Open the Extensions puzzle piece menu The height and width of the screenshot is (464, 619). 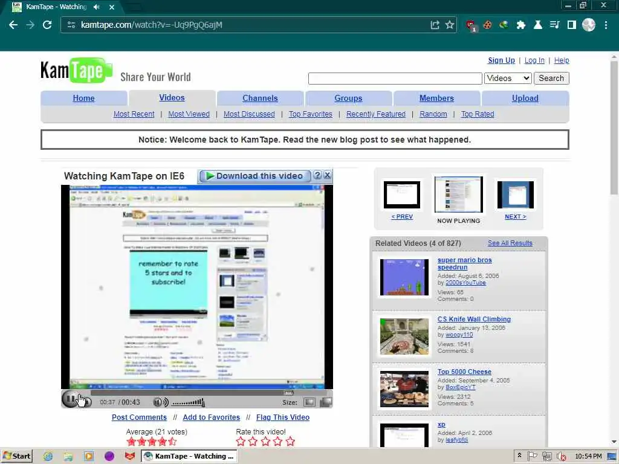(520, 25)
